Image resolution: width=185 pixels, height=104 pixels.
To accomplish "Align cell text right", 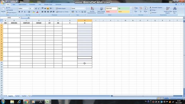I will (48, 12).
